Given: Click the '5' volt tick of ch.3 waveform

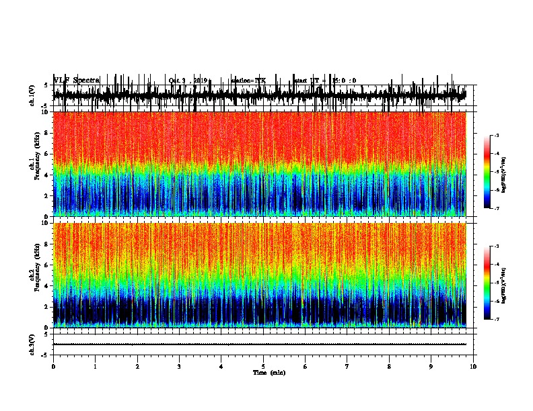Looking at the screenshot, I should tap(46, 334).
